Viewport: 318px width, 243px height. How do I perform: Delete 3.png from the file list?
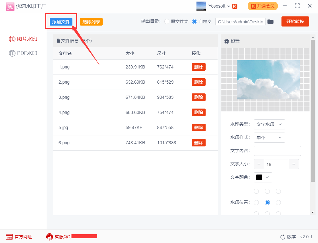click(198, 97)
